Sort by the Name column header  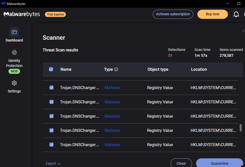[66, 69]
